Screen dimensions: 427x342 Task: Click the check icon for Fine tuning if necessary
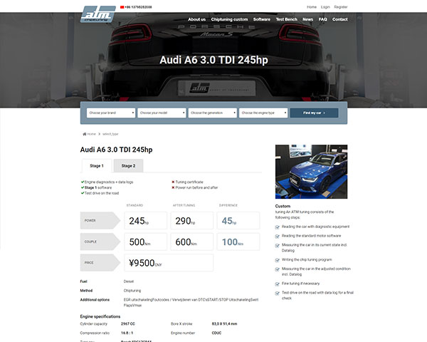click(277, 284)
